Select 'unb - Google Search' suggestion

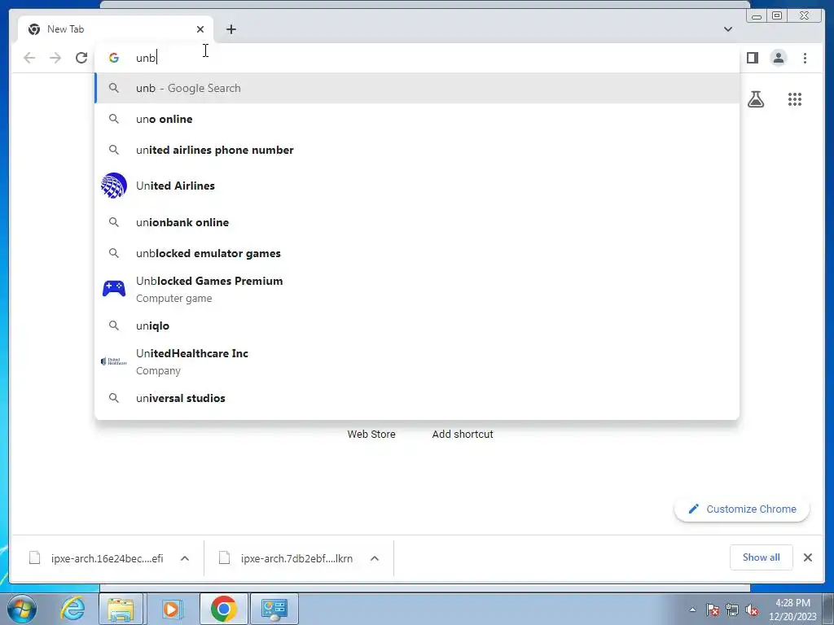pyautogui.click(x=417, y=88)
